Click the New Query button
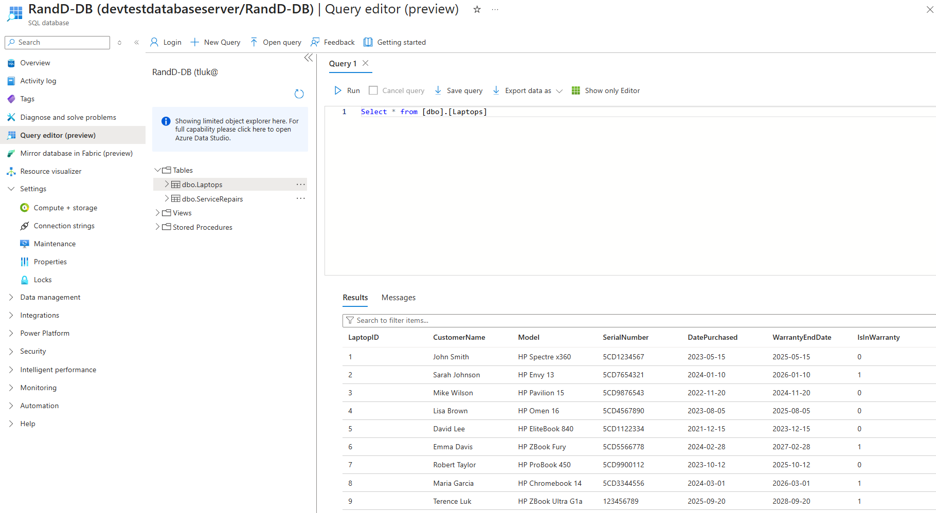 point(215,42)
